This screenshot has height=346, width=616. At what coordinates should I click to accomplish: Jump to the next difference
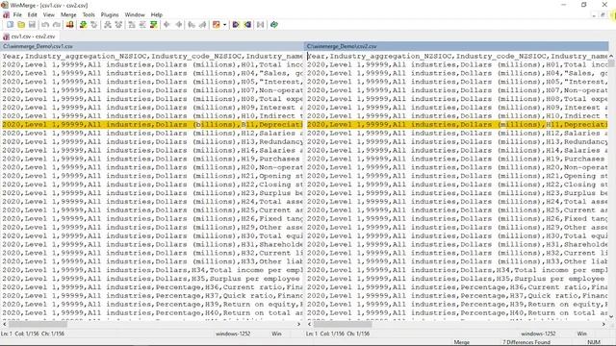83,25
